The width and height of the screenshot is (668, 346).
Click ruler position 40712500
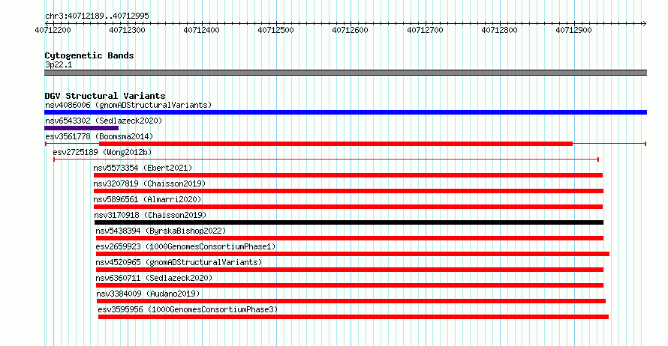pos(275,30)
